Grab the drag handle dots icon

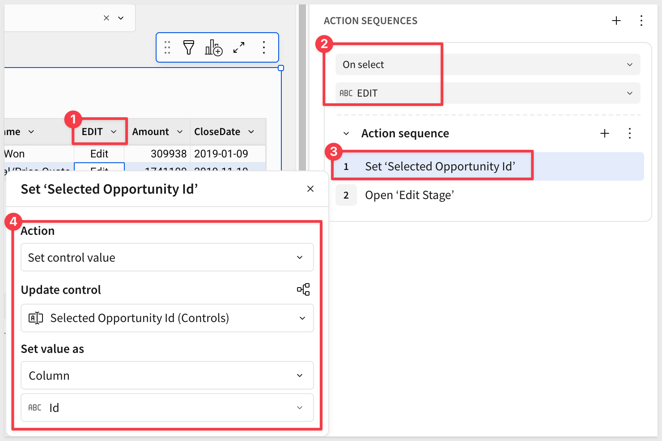tap(167, 47)
